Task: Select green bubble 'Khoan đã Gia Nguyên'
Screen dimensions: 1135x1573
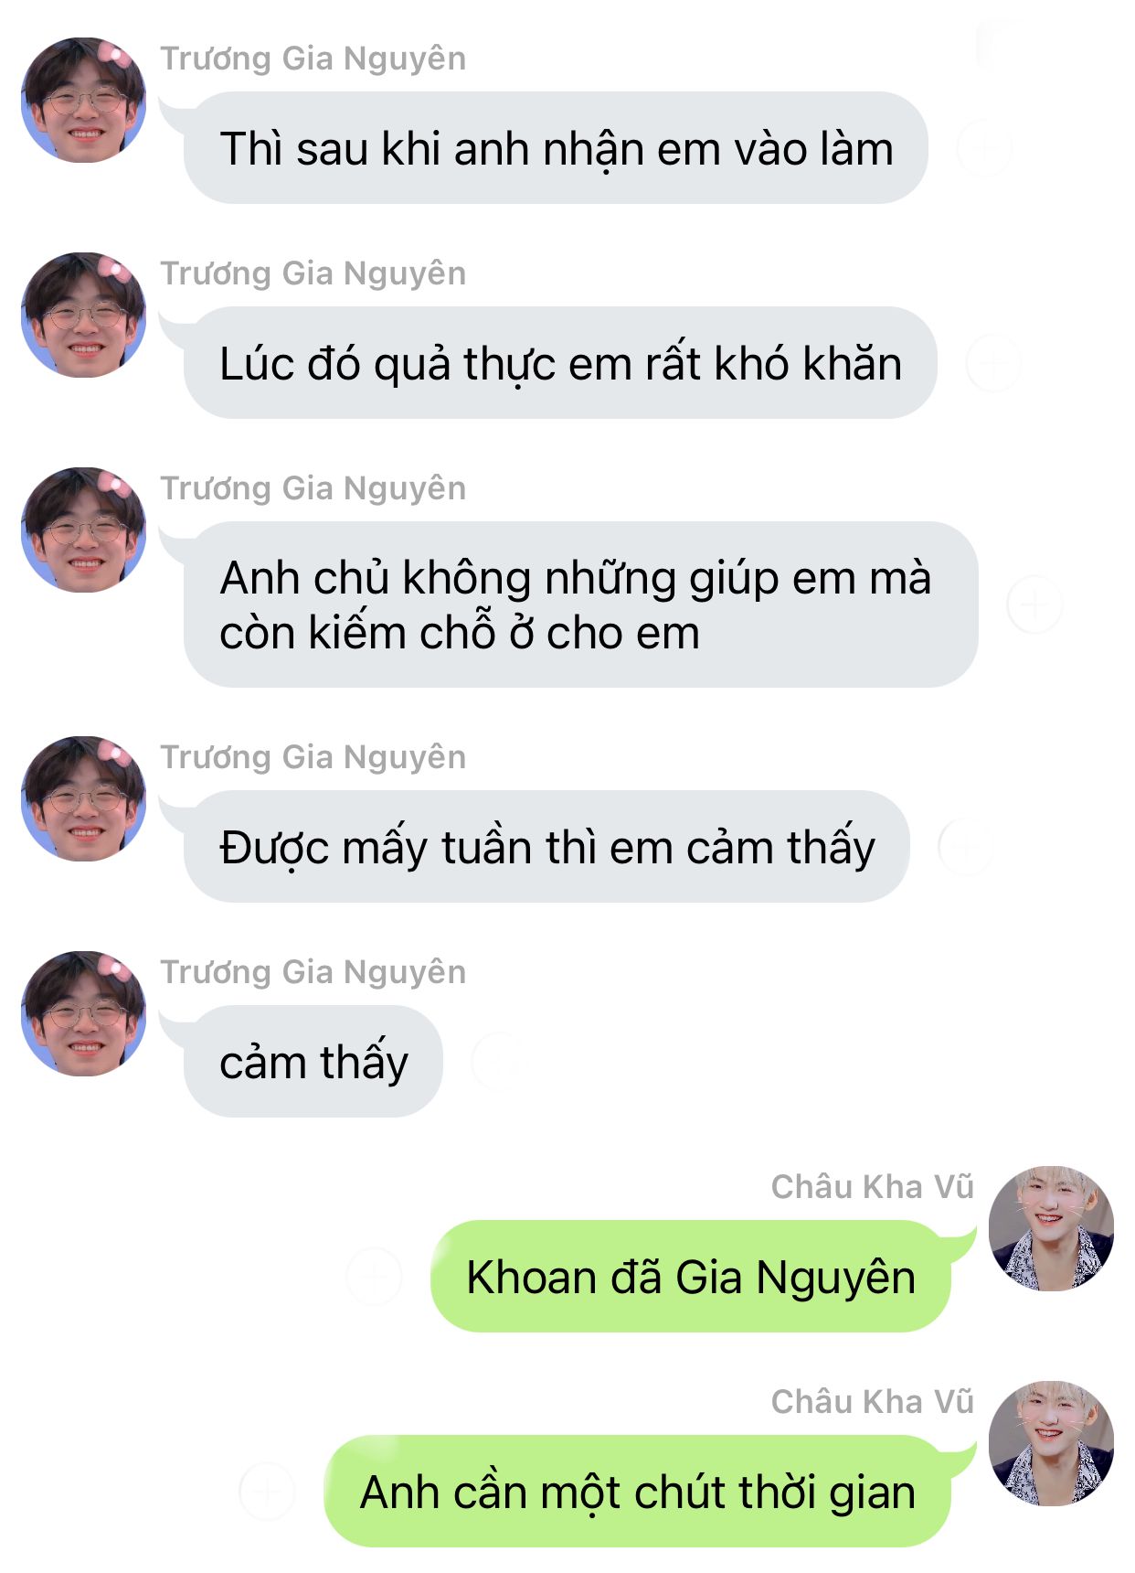Action: pos(691,1276)
